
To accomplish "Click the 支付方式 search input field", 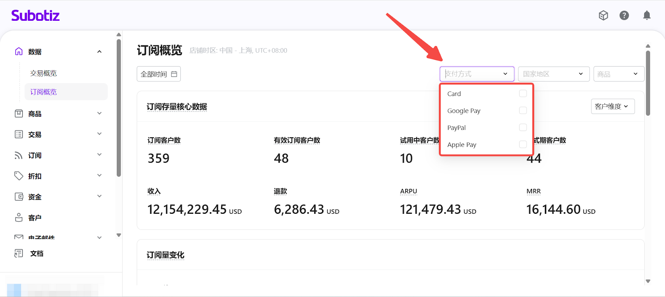I will coord(472,74).
